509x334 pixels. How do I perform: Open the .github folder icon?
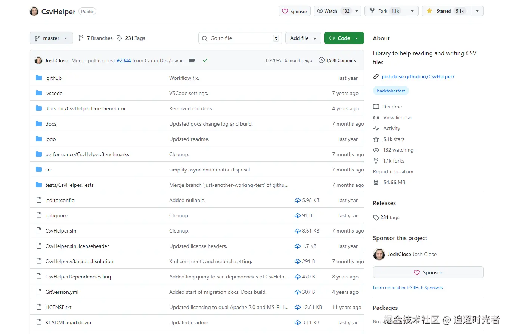(x=39, y=78)
